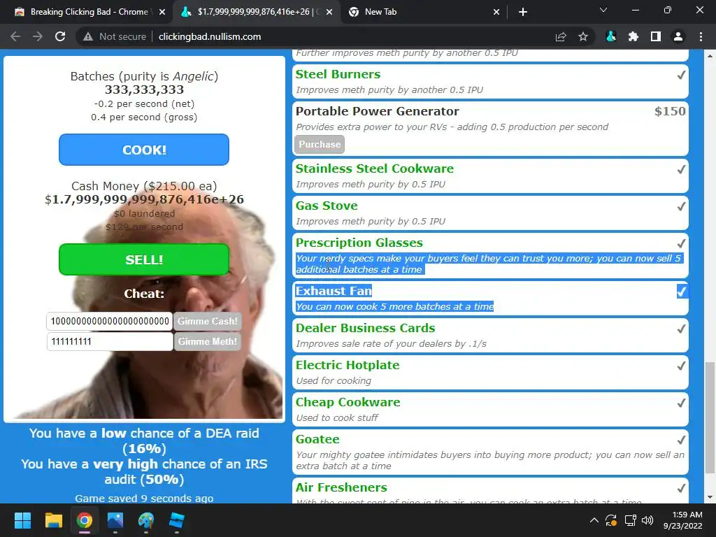Viewport: 716px width, 537px height.
Task: Open tab search chevron in title bar
Action: coord(603,10)
